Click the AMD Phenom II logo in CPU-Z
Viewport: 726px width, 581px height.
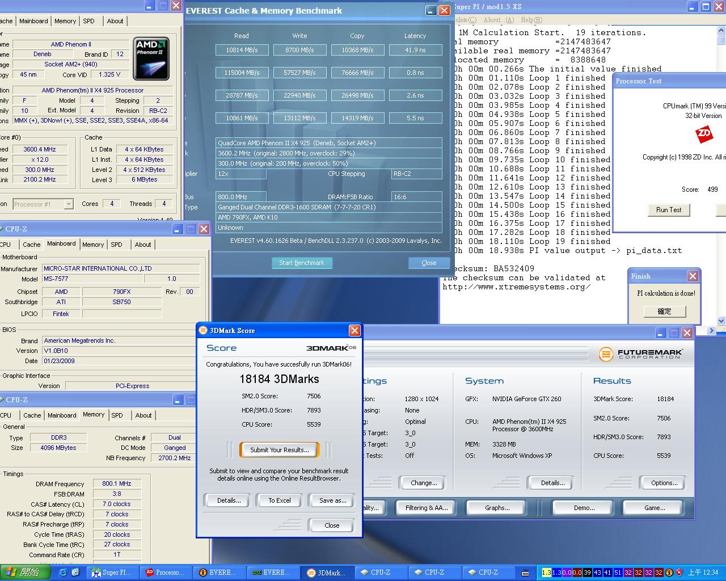click(151, 59)
